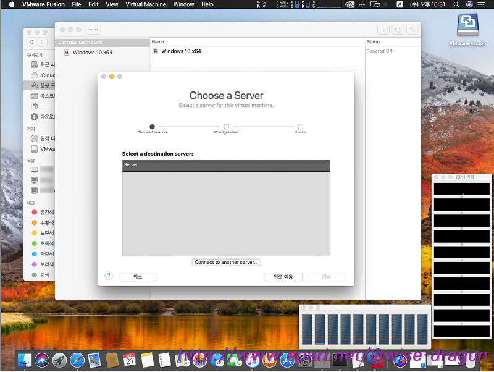The height and width of the screenshot is (372, 494).
Task: Click the snapshots toolbar icon
Action: point(398,30)
